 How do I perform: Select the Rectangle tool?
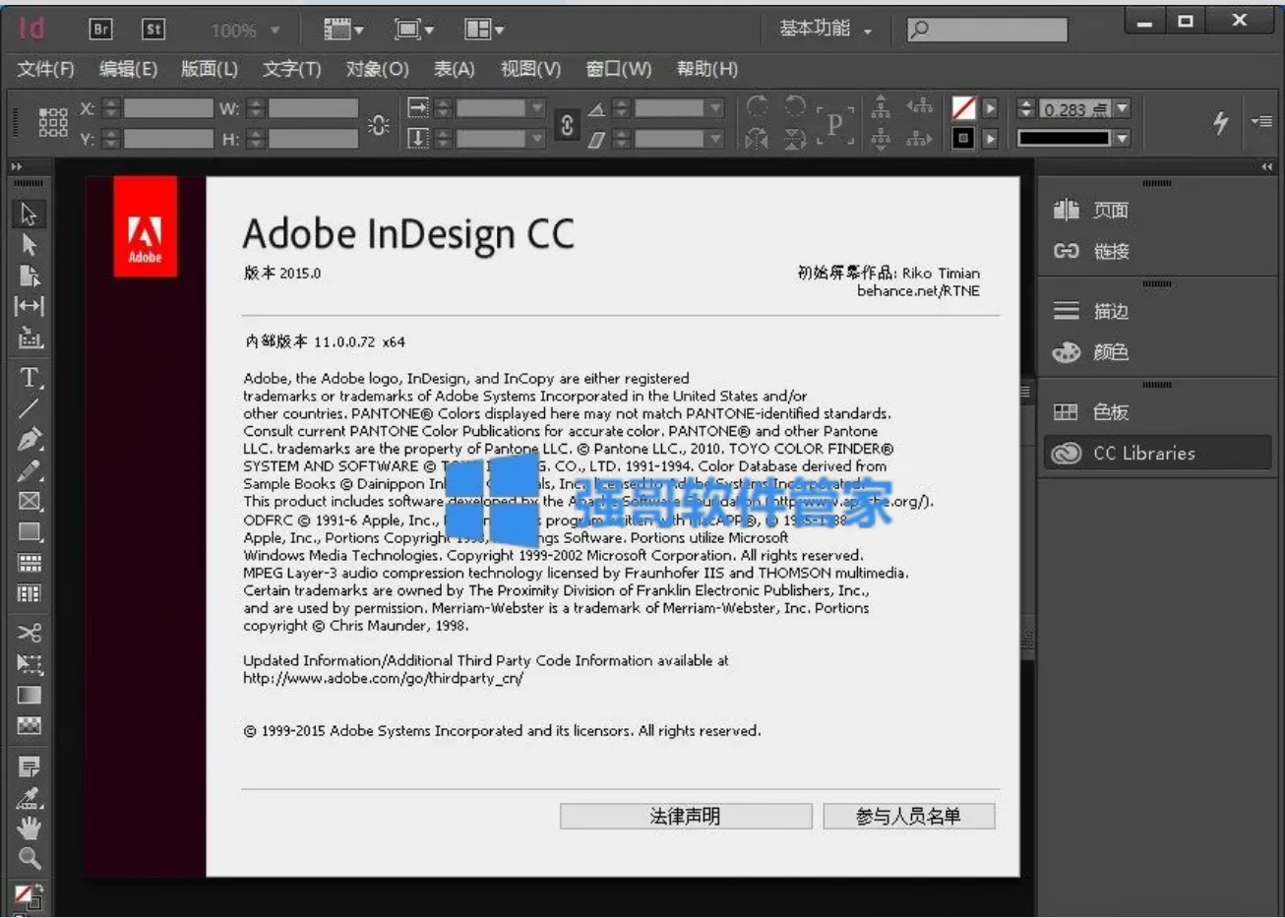30,532
